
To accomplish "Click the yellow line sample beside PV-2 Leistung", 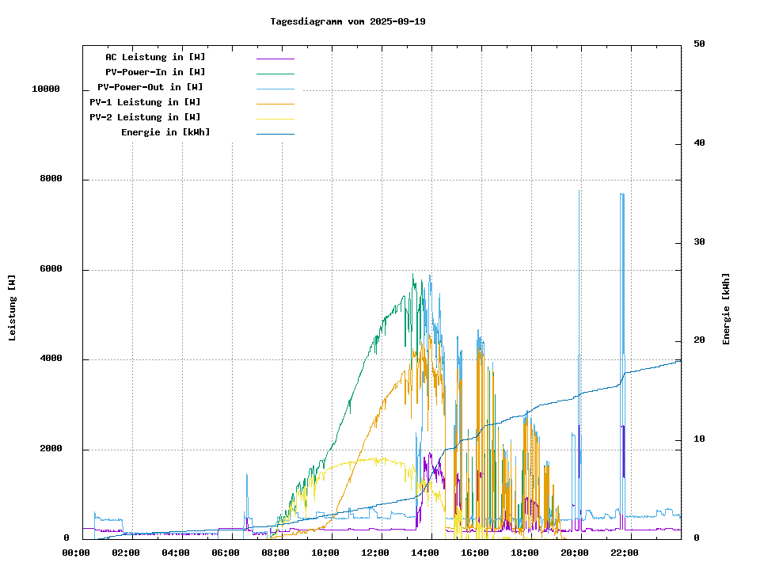I will click(275, 118).
